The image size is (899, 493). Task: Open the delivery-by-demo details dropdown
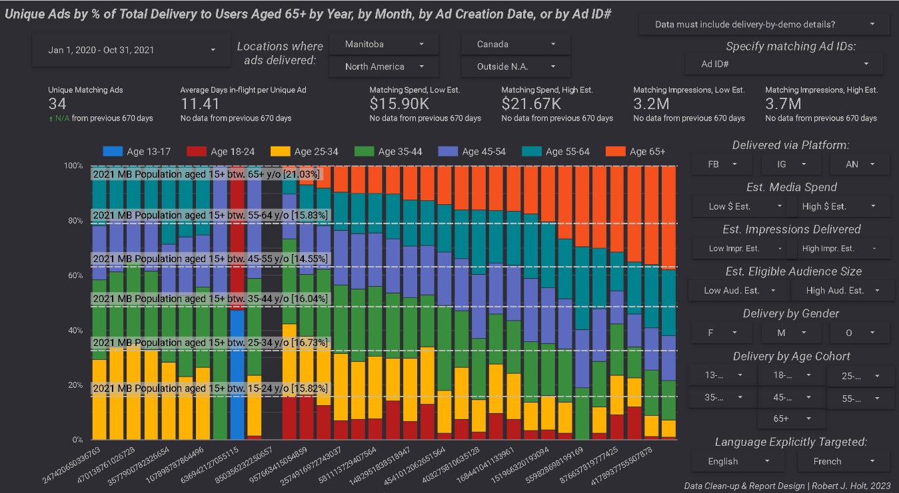coord(764,25)
